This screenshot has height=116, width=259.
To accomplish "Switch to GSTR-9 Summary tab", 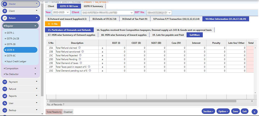I will [93, 6].
